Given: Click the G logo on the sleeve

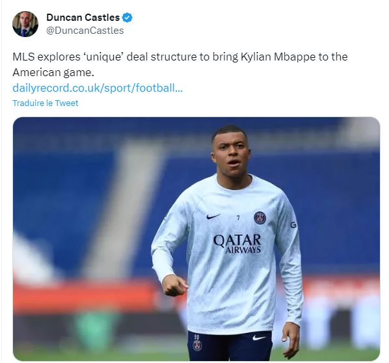Looking at the screenshot, I should tap(293, 225).
